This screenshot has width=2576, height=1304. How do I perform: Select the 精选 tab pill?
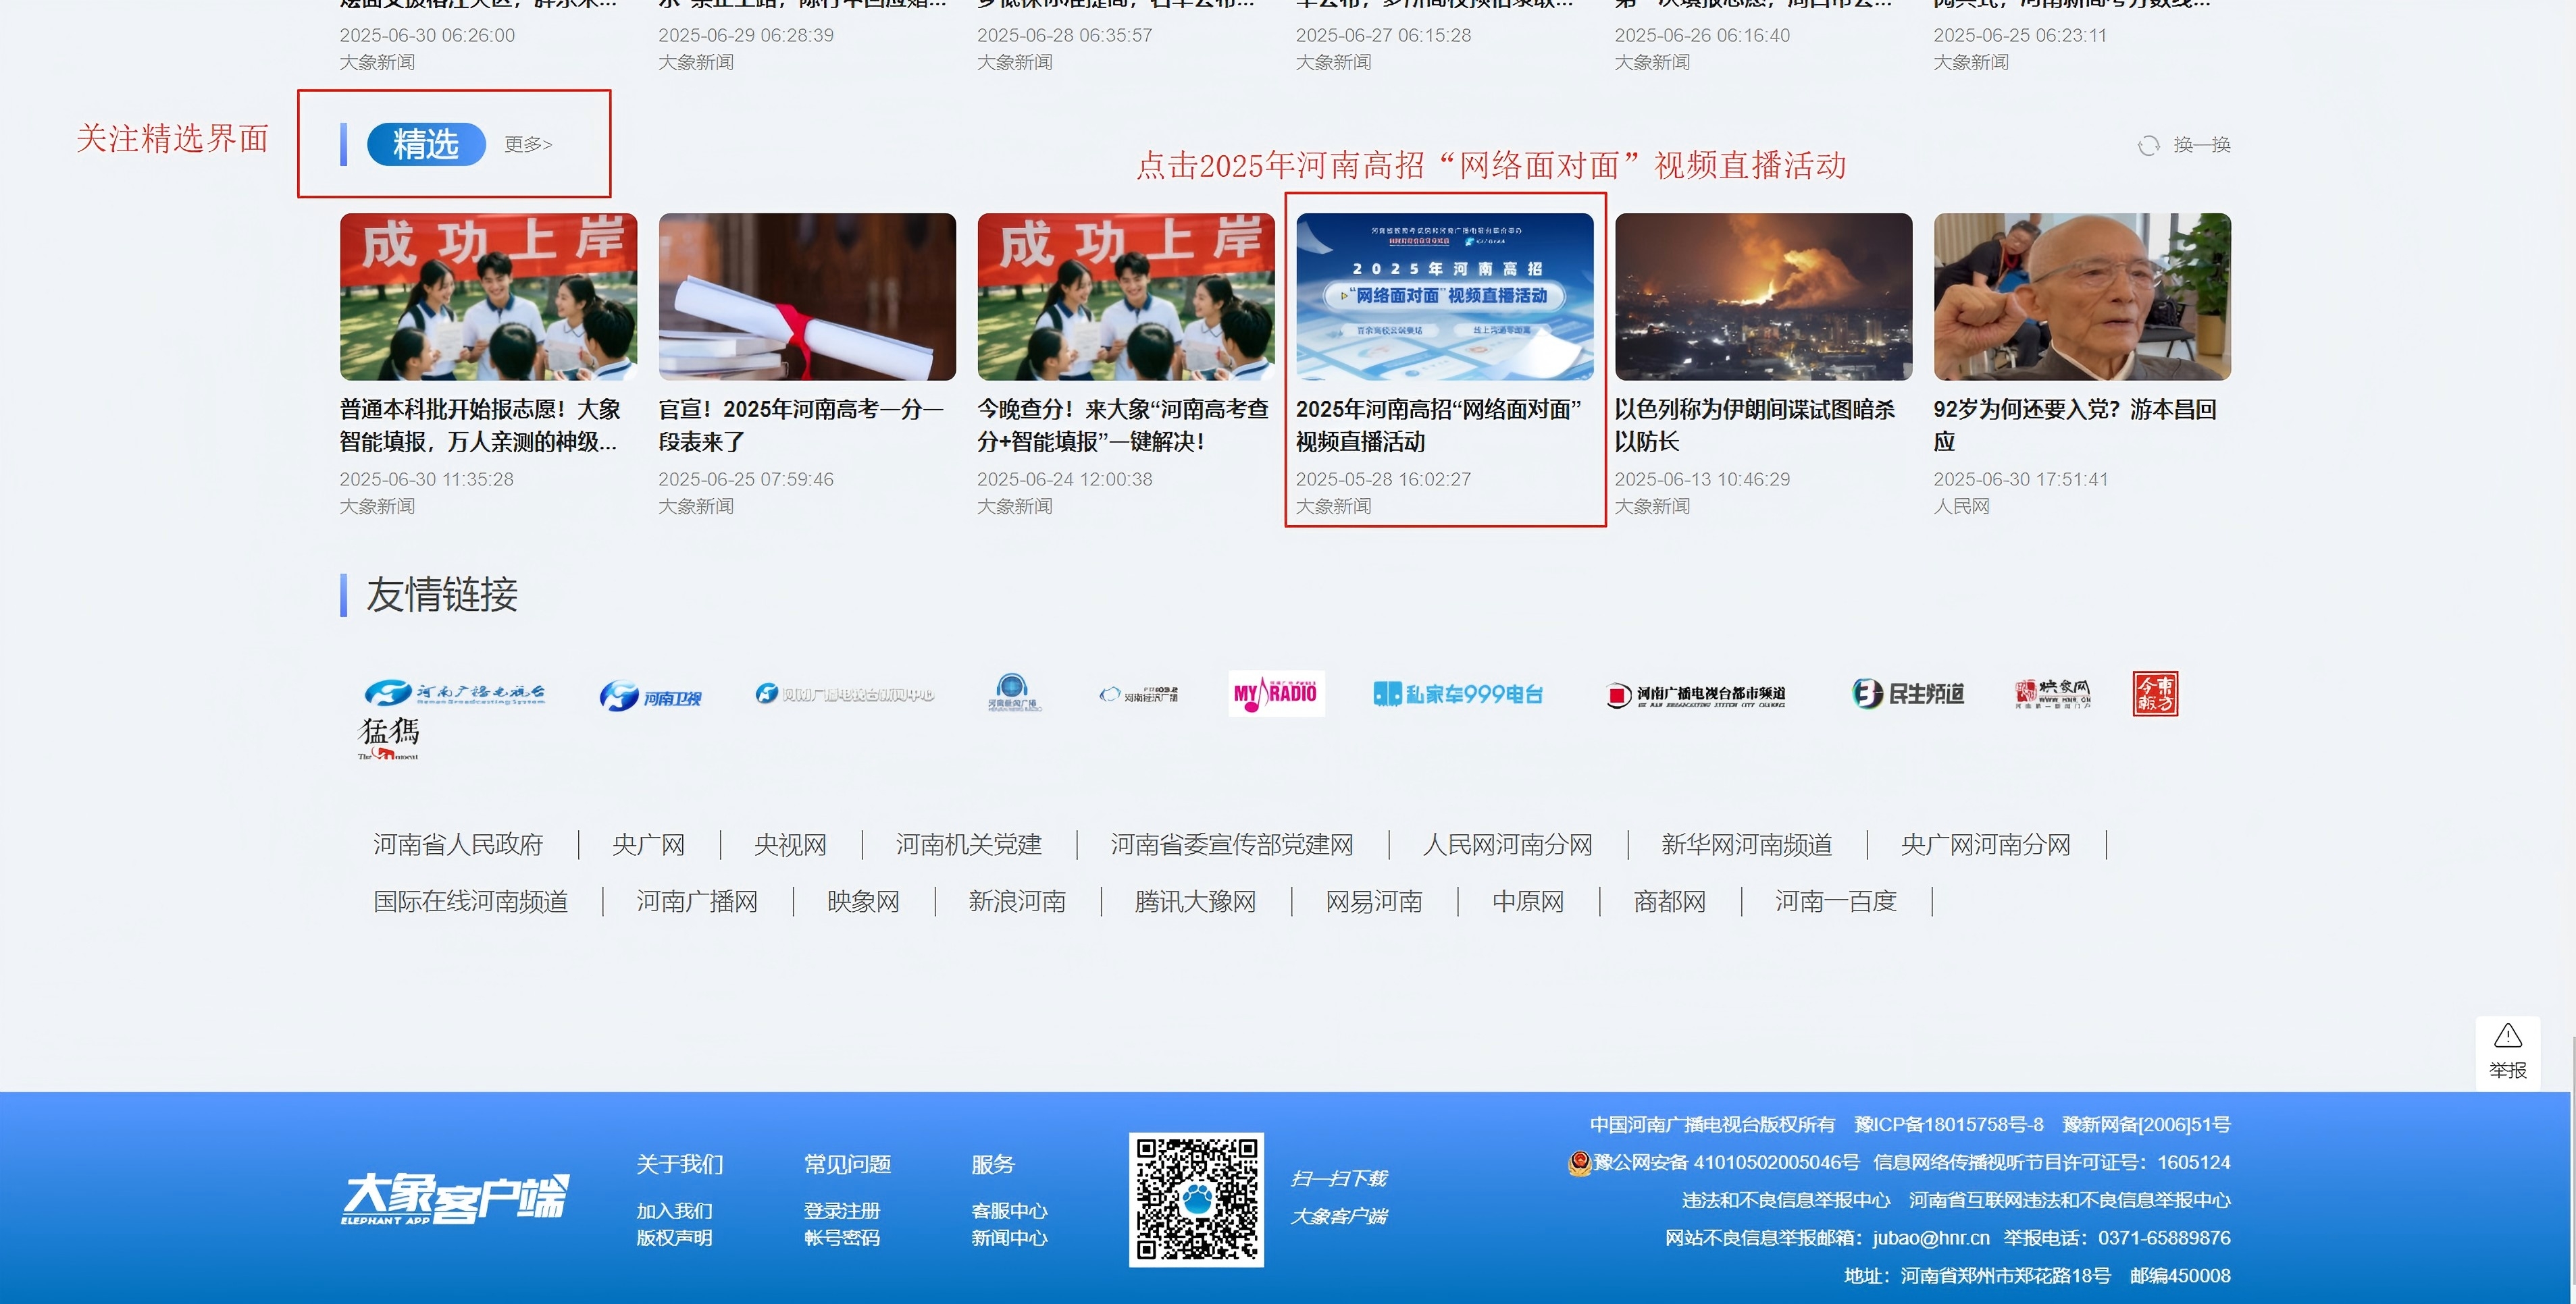(x=426, y=145)
